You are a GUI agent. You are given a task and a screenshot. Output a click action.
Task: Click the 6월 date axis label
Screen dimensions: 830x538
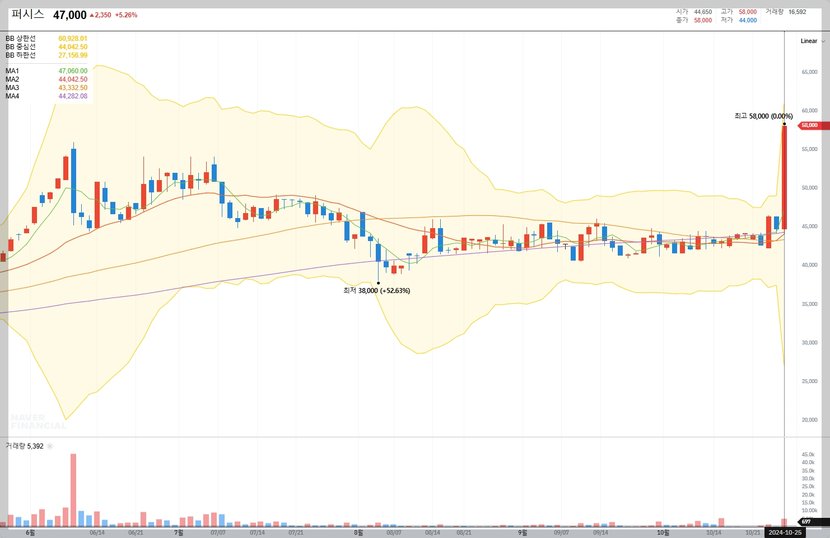(x=30, y=532)
